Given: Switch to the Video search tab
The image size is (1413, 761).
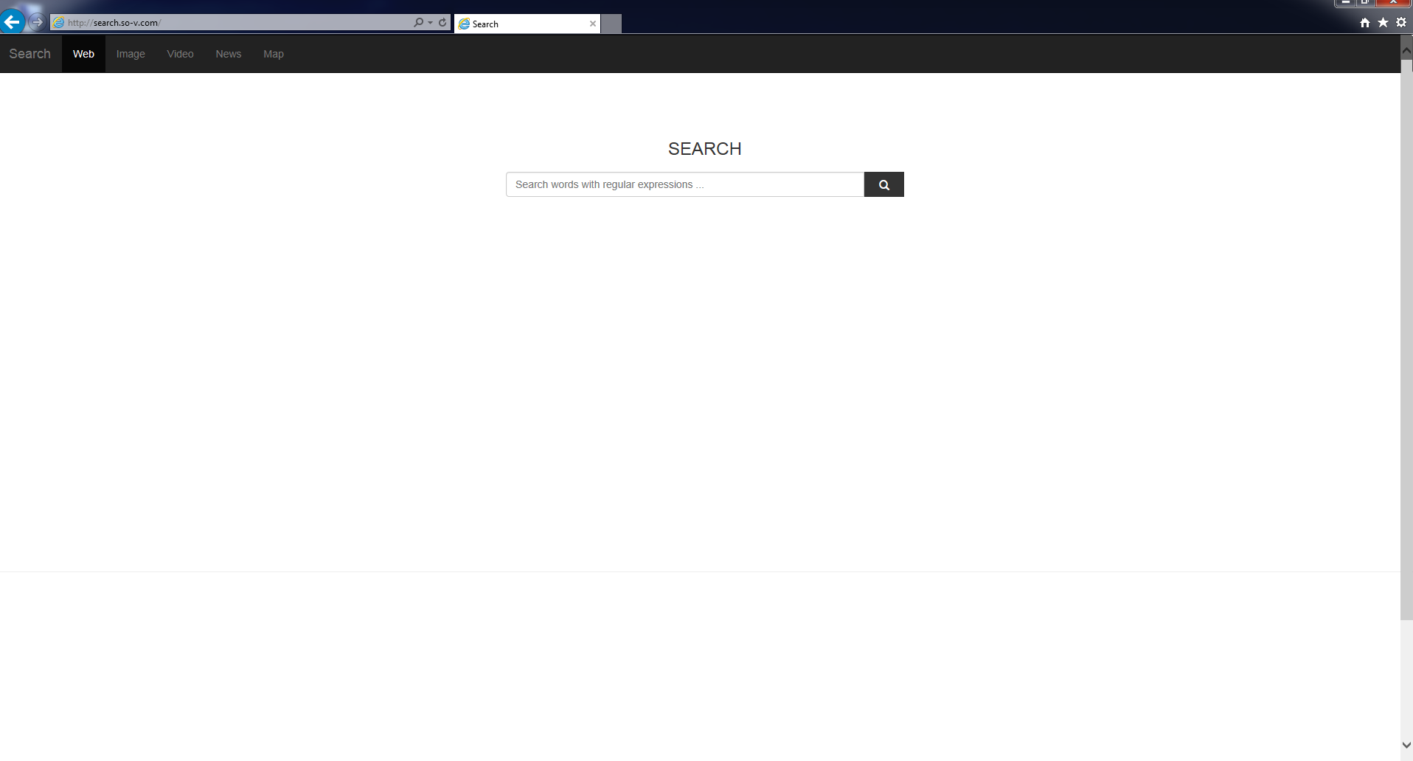Looking at the screenshot, I should [180, 54].
